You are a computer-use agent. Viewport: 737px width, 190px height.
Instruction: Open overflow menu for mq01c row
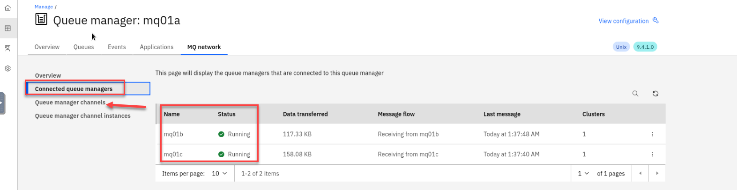click(652, 154)
